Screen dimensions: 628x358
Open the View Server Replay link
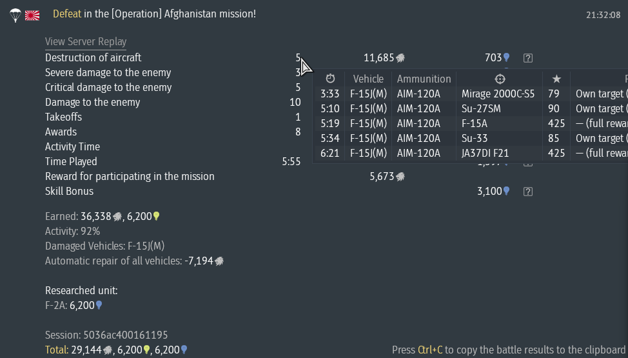pyautogui.click(x=86, y=42)
